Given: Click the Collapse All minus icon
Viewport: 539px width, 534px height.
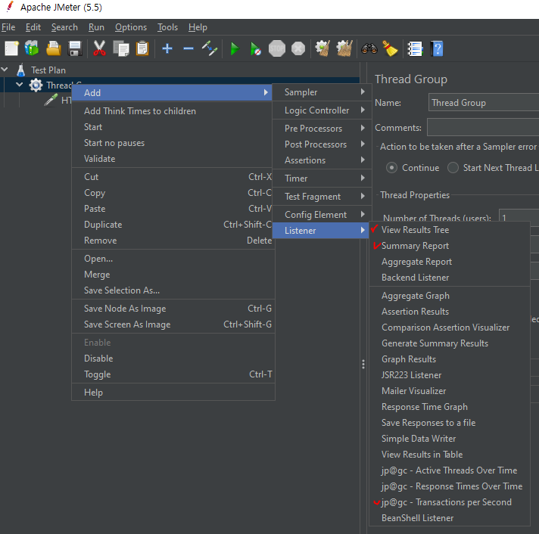Looking at the screenshot, I should [188, 48].
